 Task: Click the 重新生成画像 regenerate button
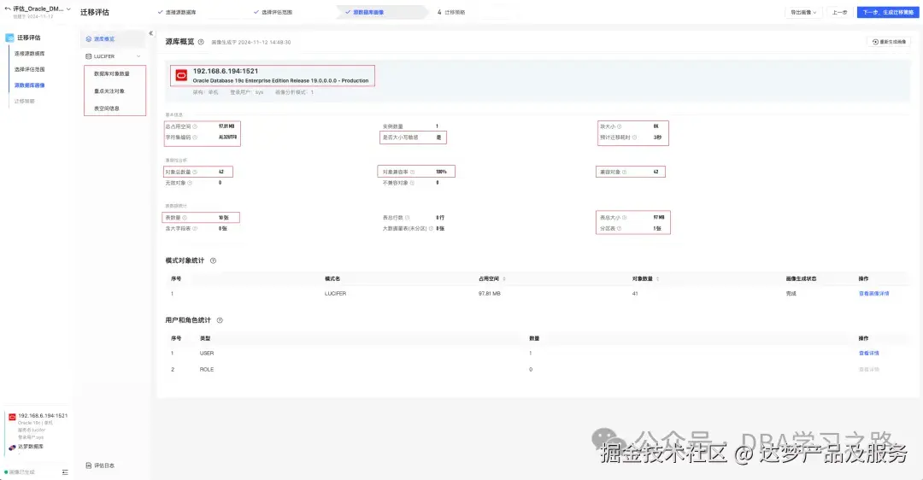[x=889, y=42]
